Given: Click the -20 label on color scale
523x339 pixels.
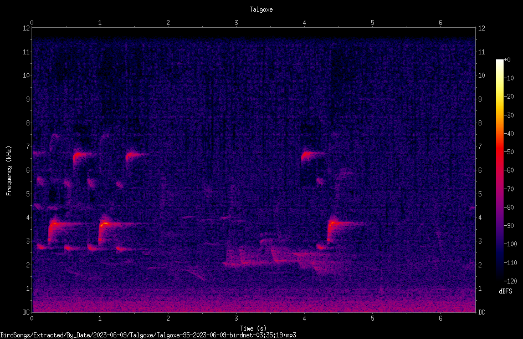Looking at the screenshot, I should (x=509, y=97).
